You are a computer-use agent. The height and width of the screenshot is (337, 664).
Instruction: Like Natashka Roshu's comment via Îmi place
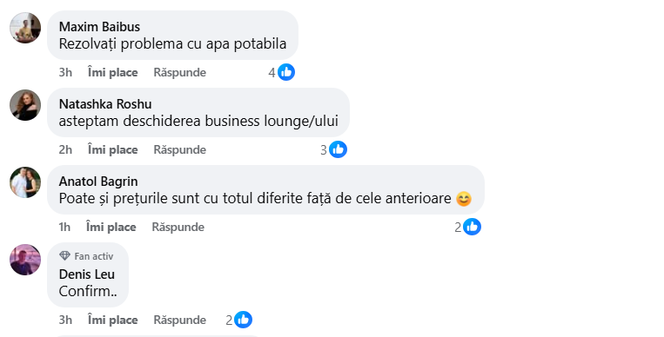coord(112,150)
